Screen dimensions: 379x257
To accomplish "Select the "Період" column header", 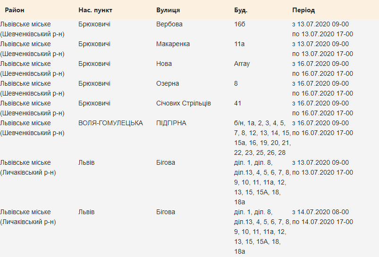I will pyautogui.click(x=303, y=10).
